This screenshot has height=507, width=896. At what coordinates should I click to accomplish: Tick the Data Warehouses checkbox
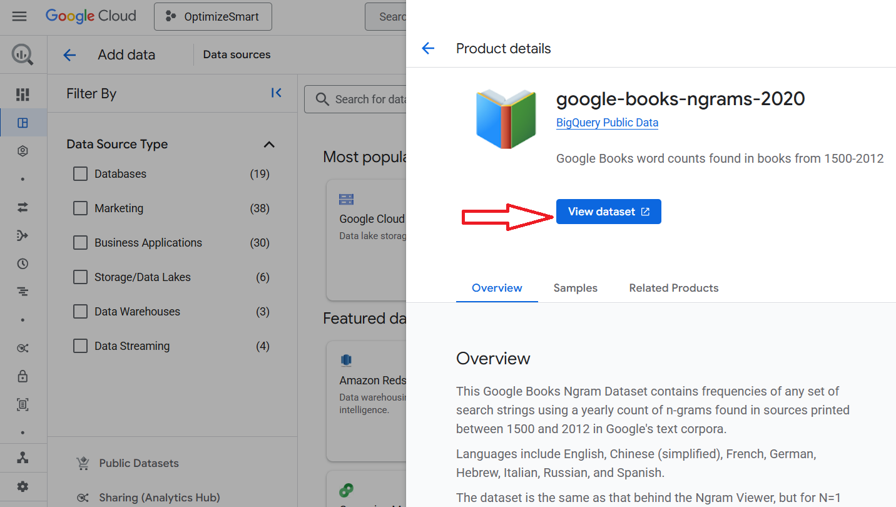click(x=80, y=312)
